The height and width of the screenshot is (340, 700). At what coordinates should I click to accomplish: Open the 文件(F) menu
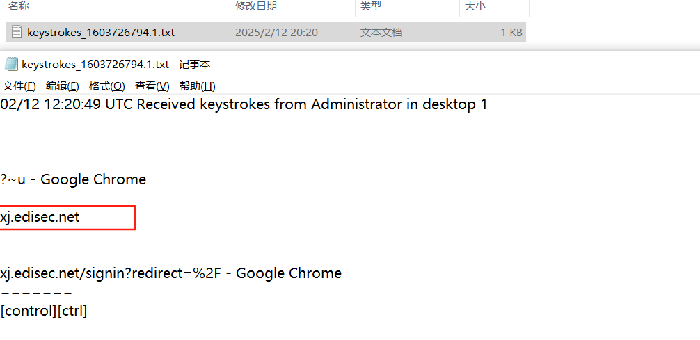pyautogui.click(x=19, y=86)
